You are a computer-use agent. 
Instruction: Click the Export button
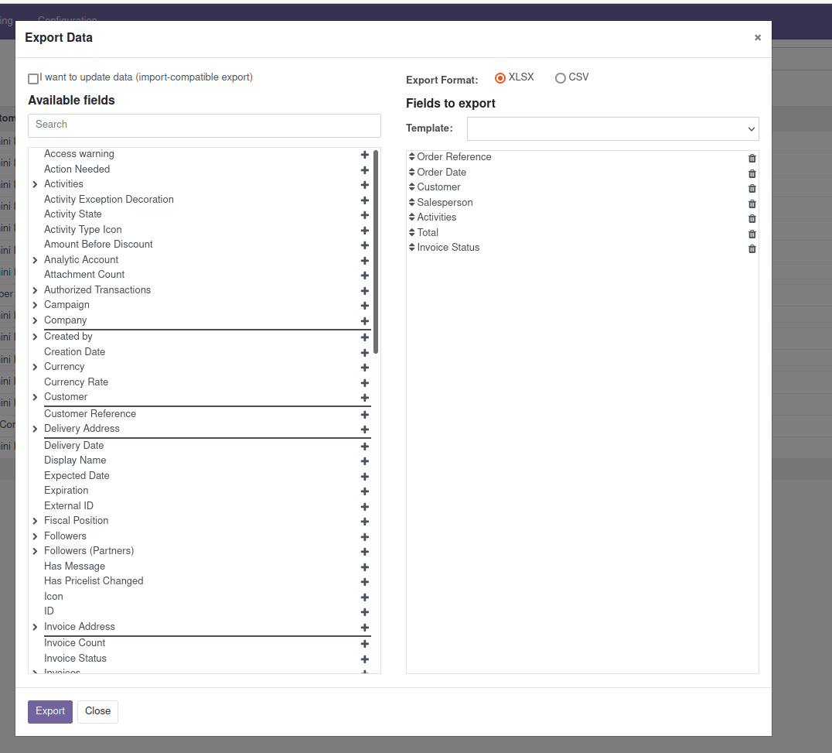tap(50, 711)
